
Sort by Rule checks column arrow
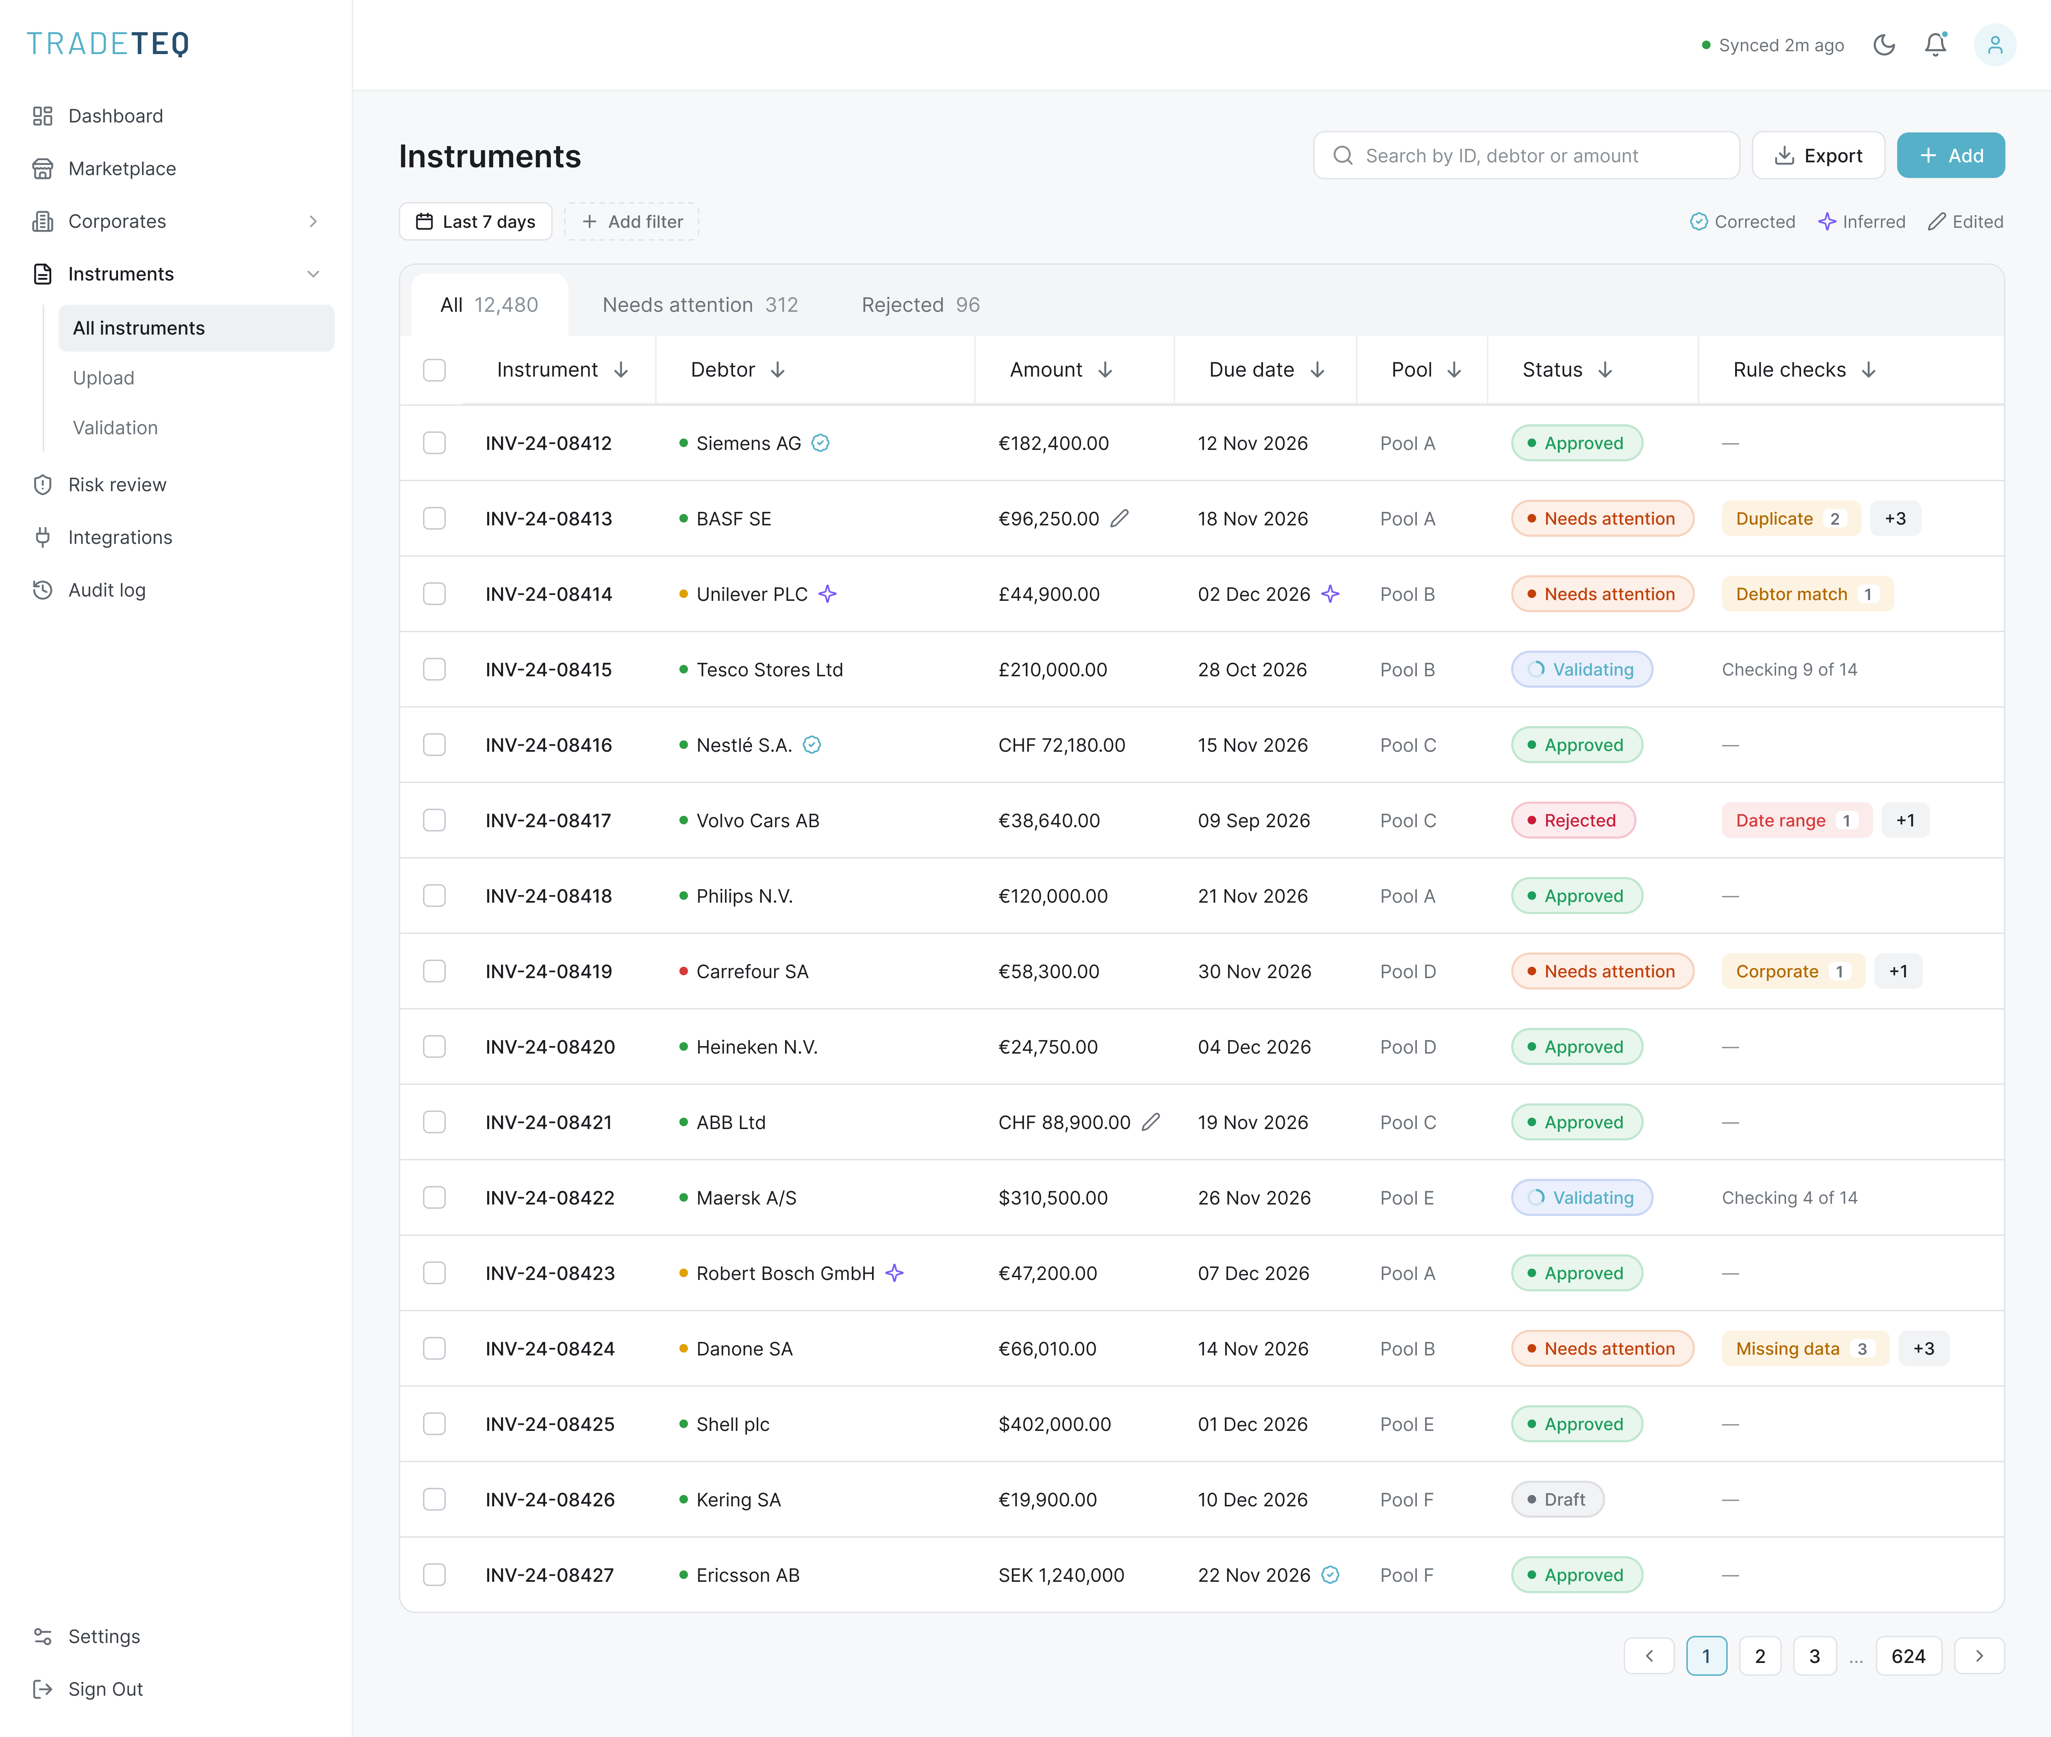click(x=1869, y=370)
